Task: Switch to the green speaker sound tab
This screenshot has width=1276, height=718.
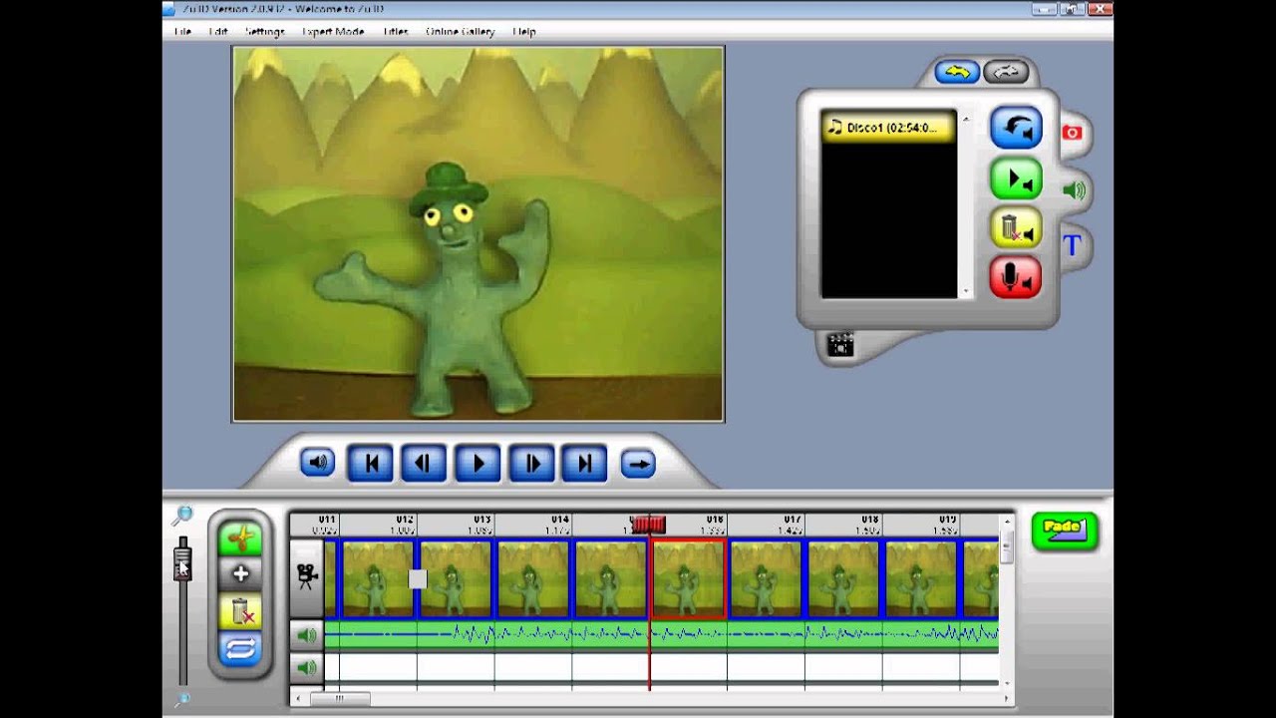Action: (1074, 189)
